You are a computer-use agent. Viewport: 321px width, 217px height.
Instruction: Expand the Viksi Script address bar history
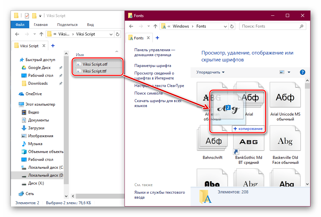(x=110, y=34)
